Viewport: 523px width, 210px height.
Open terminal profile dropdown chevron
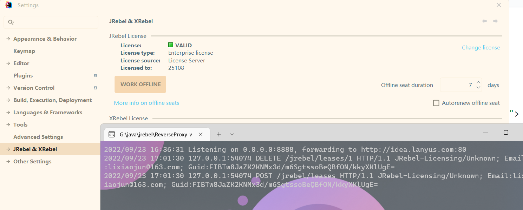(x=232, y=134)
